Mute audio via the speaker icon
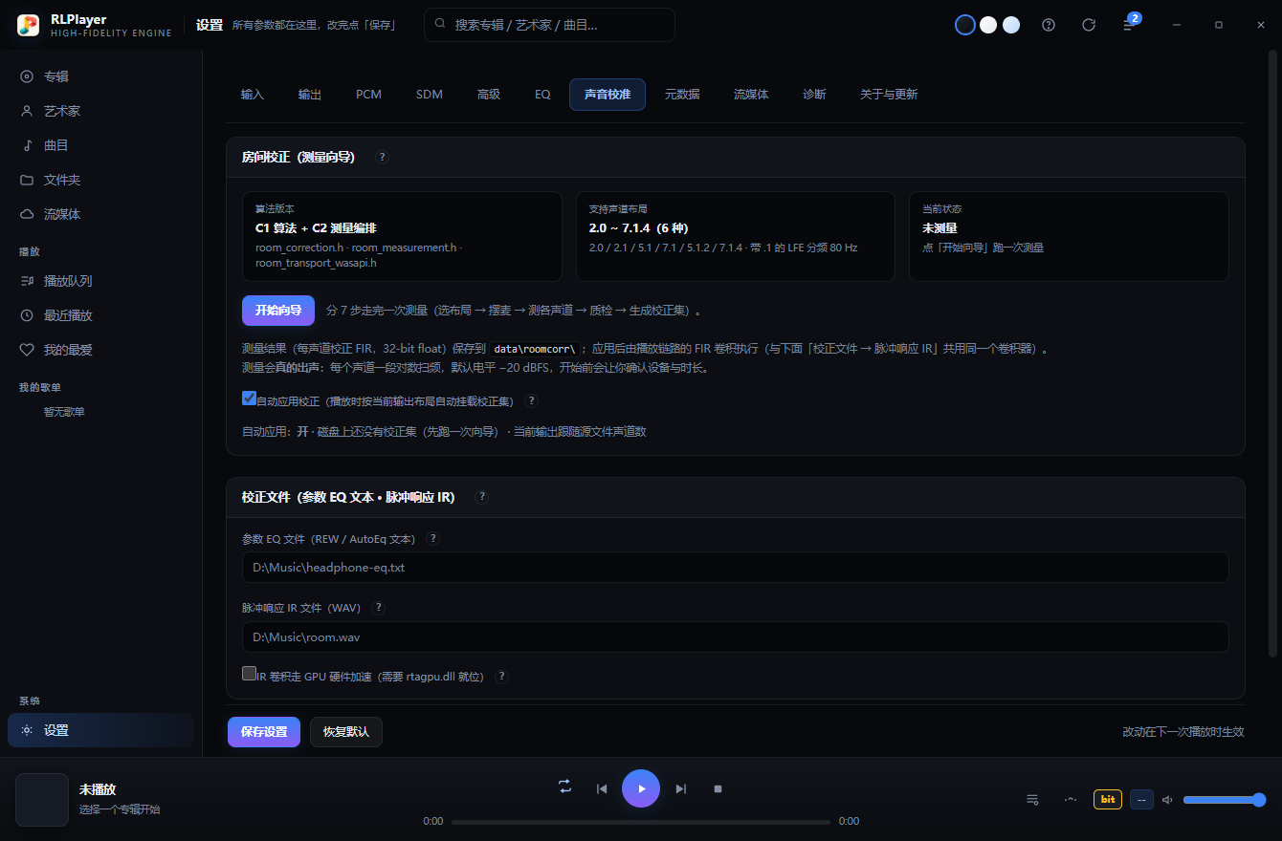Image resolution: width=1282 pixels, height=841 pixels. 1167,799
